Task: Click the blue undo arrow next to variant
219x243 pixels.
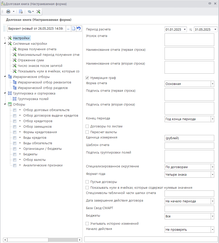Action: point(79,29)
